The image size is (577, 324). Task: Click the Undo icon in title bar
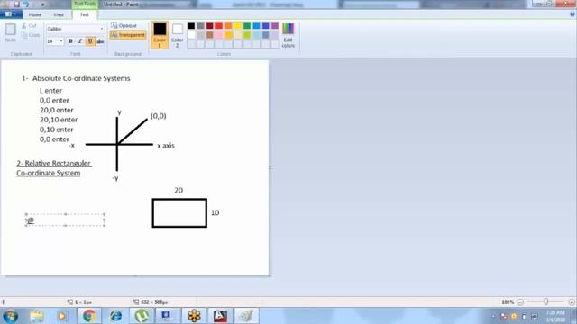coord(26,4)
